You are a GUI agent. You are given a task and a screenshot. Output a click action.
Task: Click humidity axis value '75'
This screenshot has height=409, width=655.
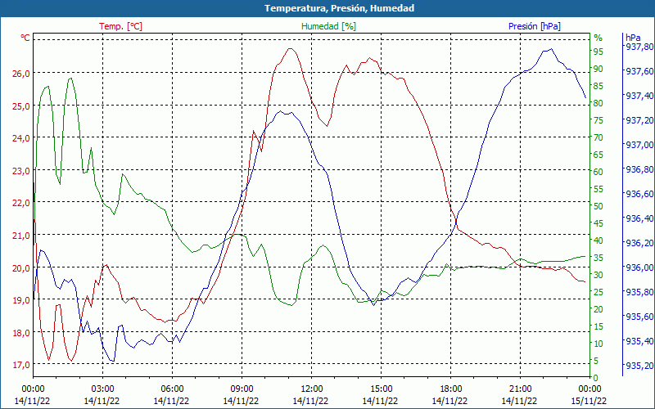(x=599, y=120)
